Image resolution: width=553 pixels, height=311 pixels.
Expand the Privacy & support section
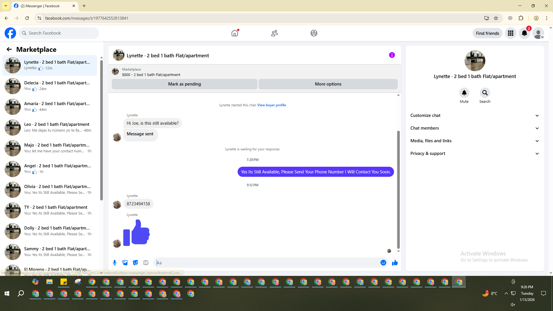[475, 153]
